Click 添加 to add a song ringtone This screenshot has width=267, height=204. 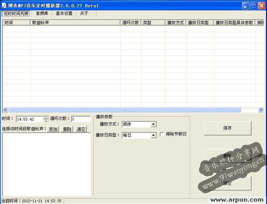[x=53, y=129]
